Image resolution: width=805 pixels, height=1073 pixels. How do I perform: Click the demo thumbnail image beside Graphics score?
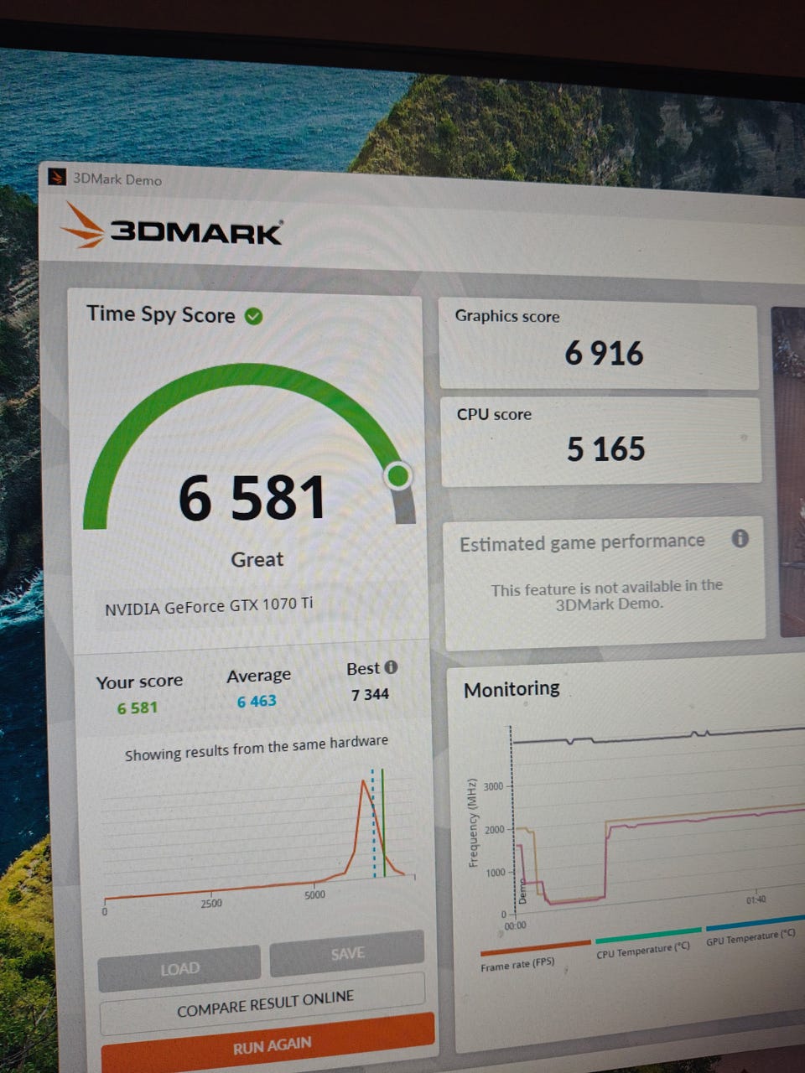click(x=788, y=471)
